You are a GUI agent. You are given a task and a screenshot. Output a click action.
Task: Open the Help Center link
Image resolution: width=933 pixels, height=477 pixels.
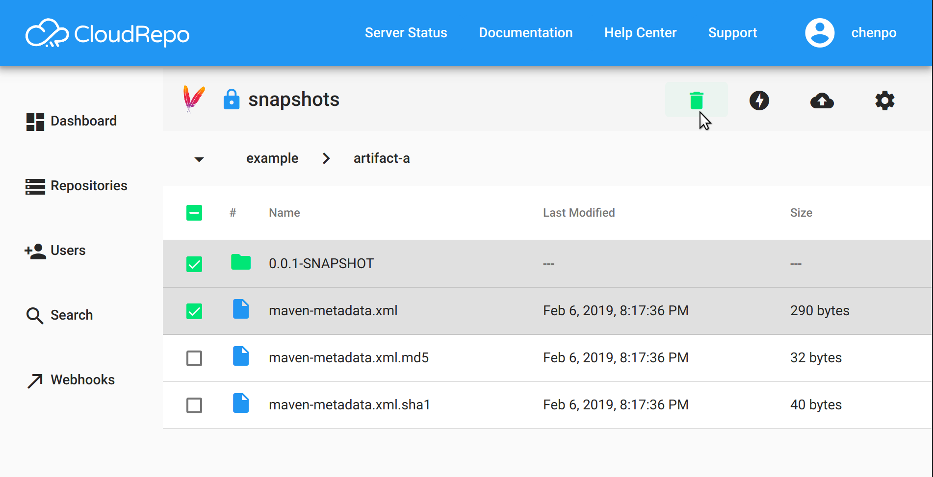point(640,33)
